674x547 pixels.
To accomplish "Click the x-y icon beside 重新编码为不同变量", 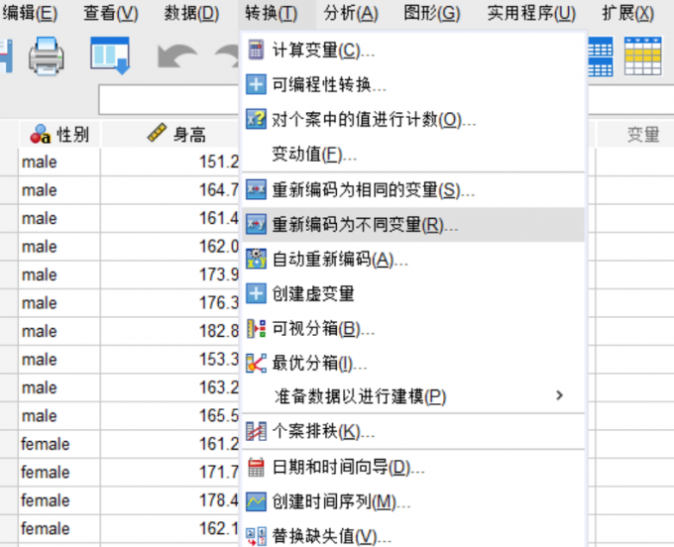I will point(256,224).
